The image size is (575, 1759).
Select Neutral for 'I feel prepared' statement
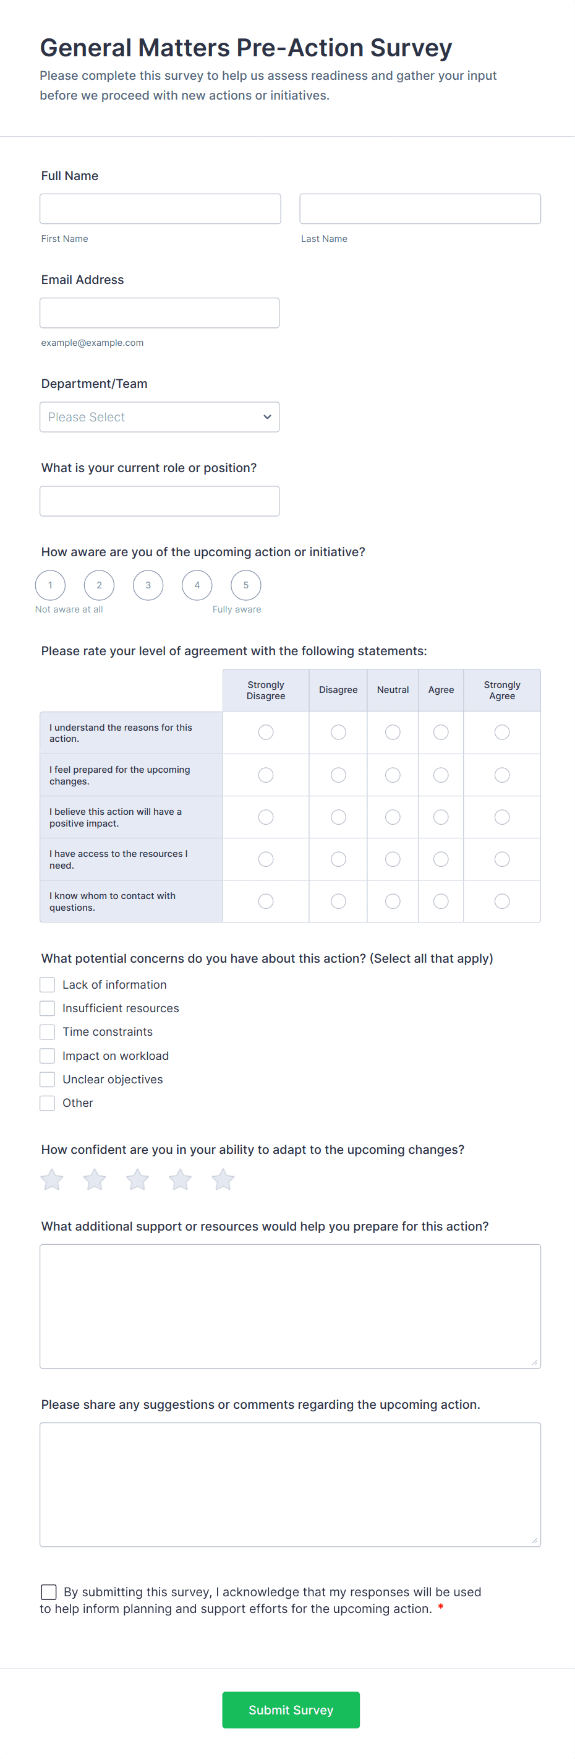[392, 775]
